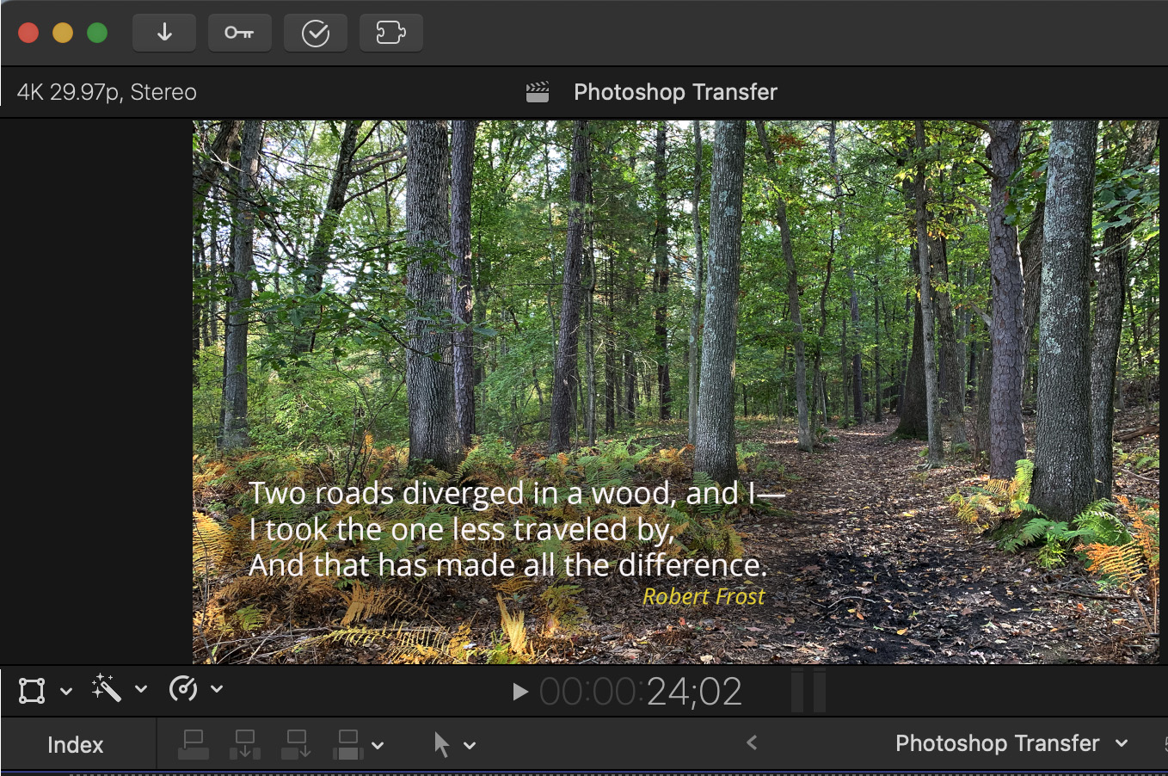Click the magic wand enhancements icon

tap(107, 688)
